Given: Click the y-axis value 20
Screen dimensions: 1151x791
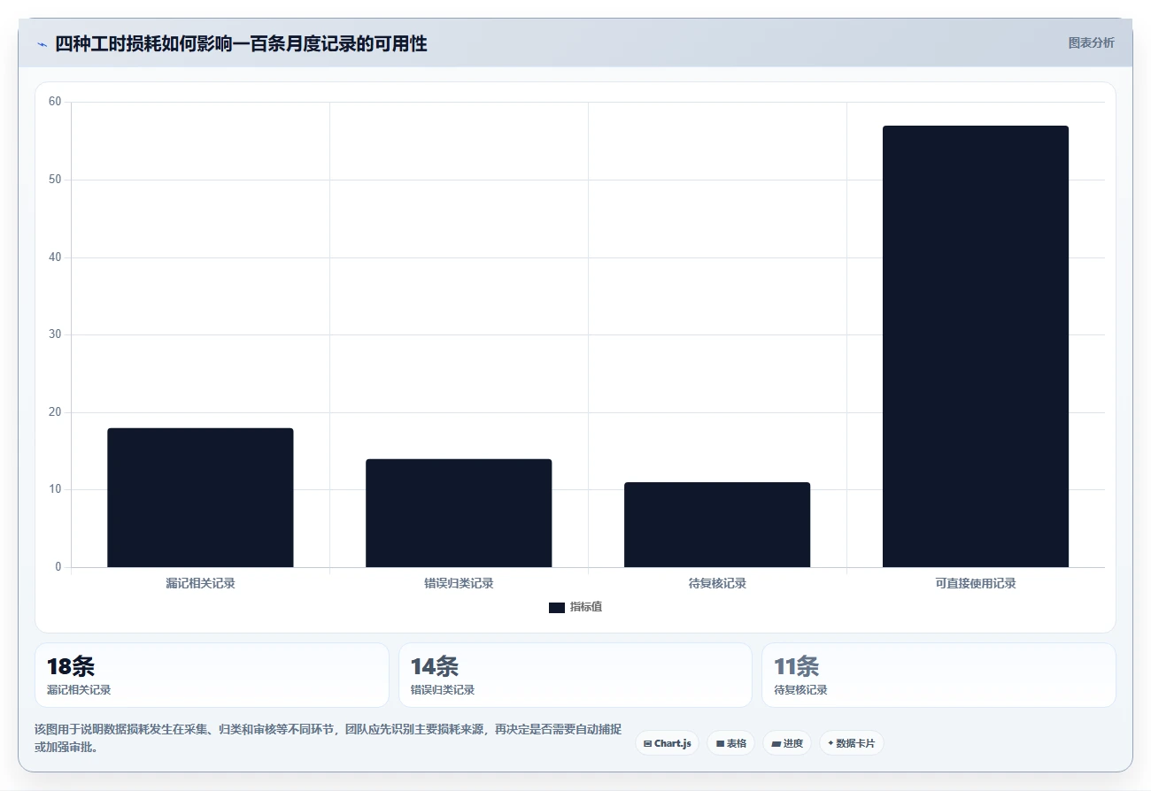Looking at the screenshot, I should [x=55, y=412].
